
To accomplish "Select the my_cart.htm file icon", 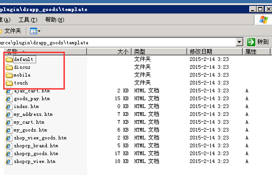I will coord(9,122).
